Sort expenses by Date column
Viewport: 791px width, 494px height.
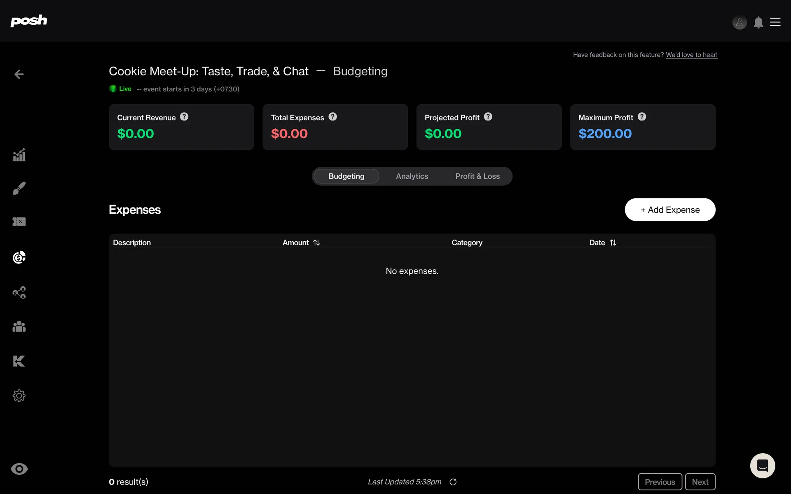click(613, 242)
